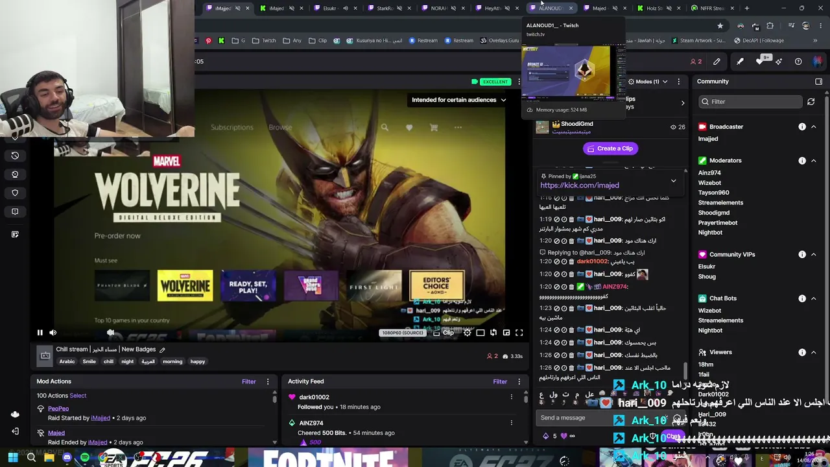Select the 1080P60 (SOURCE) quality badge
Screen dimensions: 830x467
pos(403,333)
